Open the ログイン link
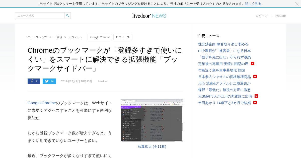The height and width of the screenshot is (158, 301). click(x=262, y=16)
